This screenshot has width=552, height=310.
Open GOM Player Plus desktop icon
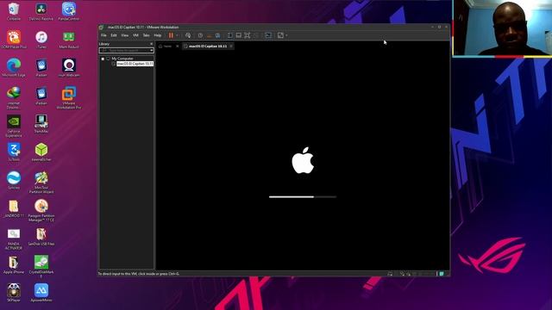click(14, 40)
